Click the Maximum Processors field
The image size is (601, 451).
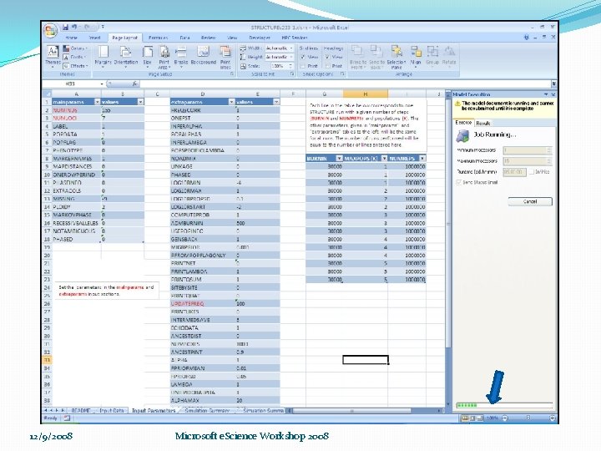[527, 161]
